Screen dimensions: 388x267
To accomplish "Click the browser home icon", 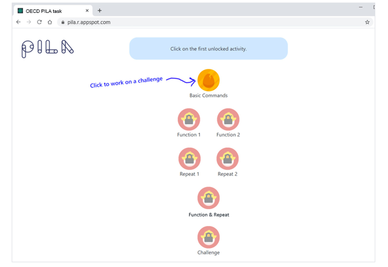I will [50, 22].
